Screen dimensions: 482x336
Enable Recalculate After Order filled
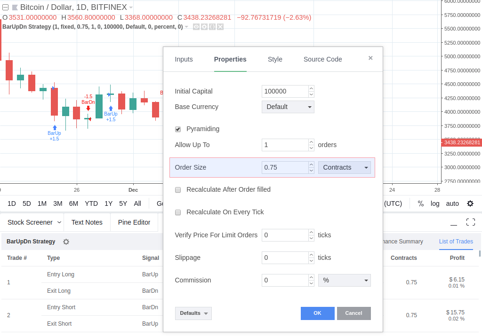click(x=178, y=190)
